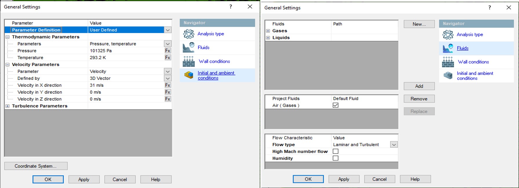
Task: Toggle the Default Fluid checkbox for Air
Action: 336,105
